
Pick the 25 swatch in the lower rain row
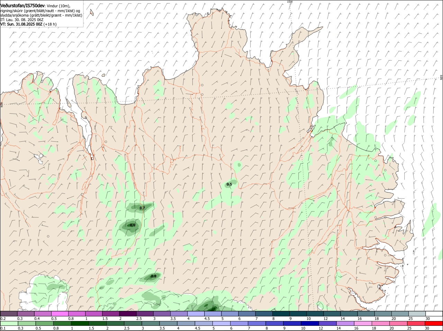click(x=416, y=323)
